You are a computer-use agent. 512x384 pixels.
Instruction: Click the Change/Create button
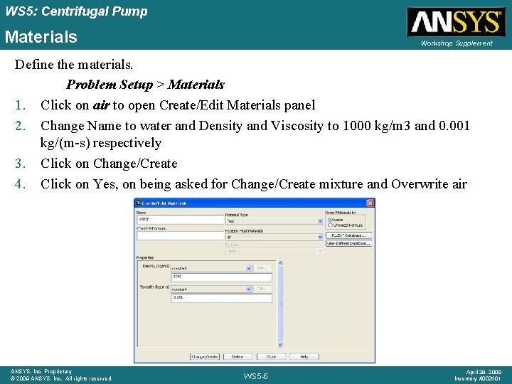coord(205,356)
